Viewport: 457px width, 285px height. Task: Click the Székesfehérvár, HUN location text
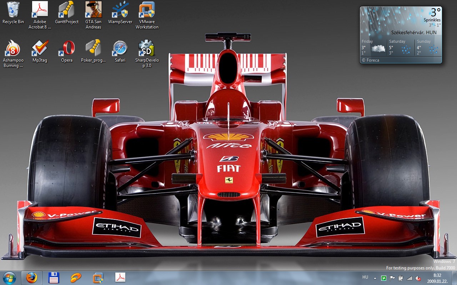click(x=414, y=32)
